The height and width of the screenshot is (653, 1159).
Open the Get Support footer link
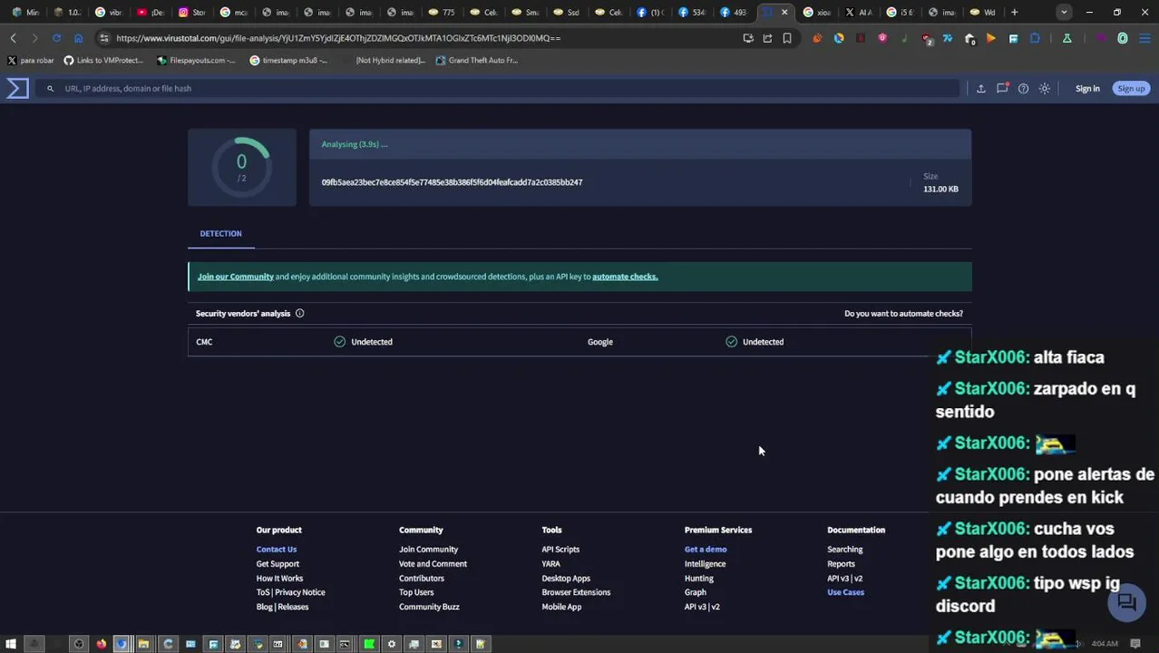(278, 564)
